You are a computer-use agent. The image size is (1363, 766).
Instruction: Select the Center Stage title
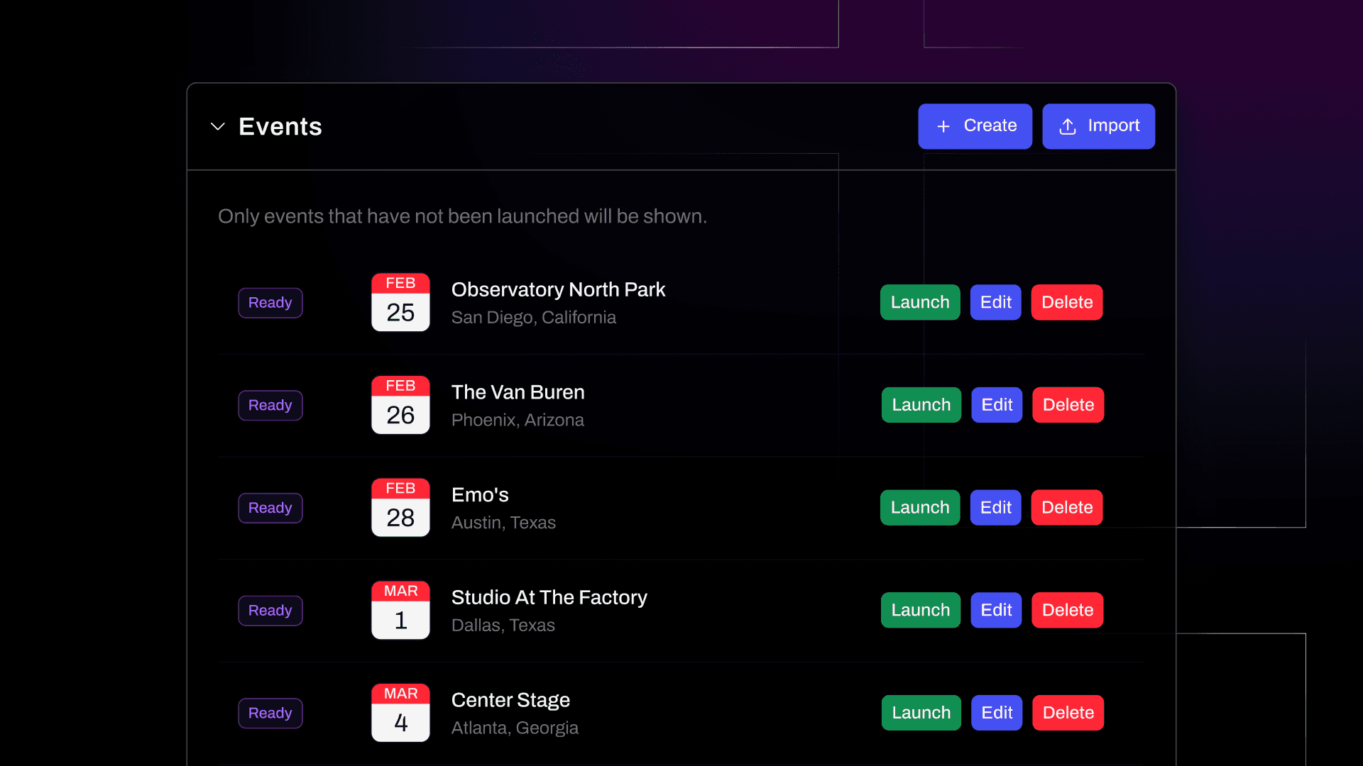coord(510,700)
